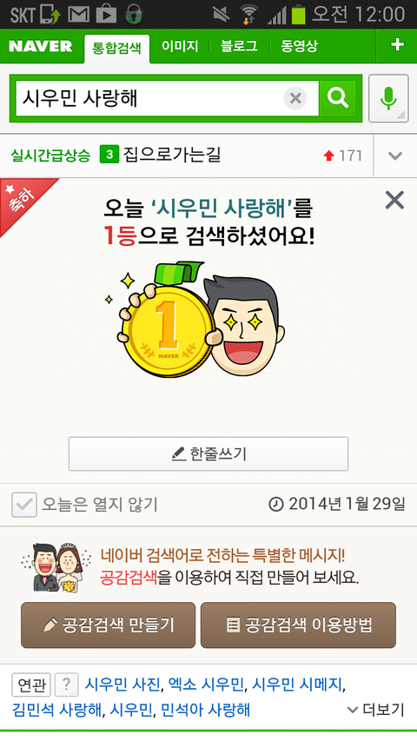Close the 1등 congratulation banner
This screenshot has height=741, width=417.
click(x=394, y=200)
